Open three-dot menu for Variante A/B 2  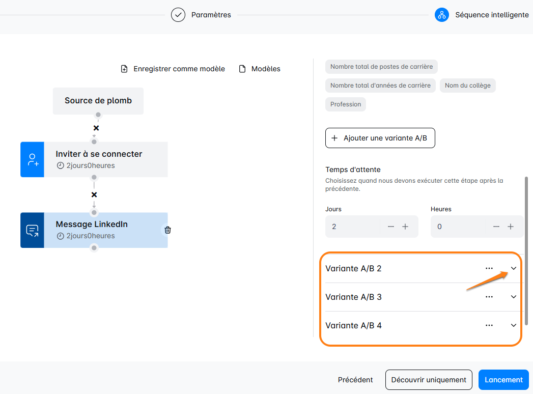[489, 268]
